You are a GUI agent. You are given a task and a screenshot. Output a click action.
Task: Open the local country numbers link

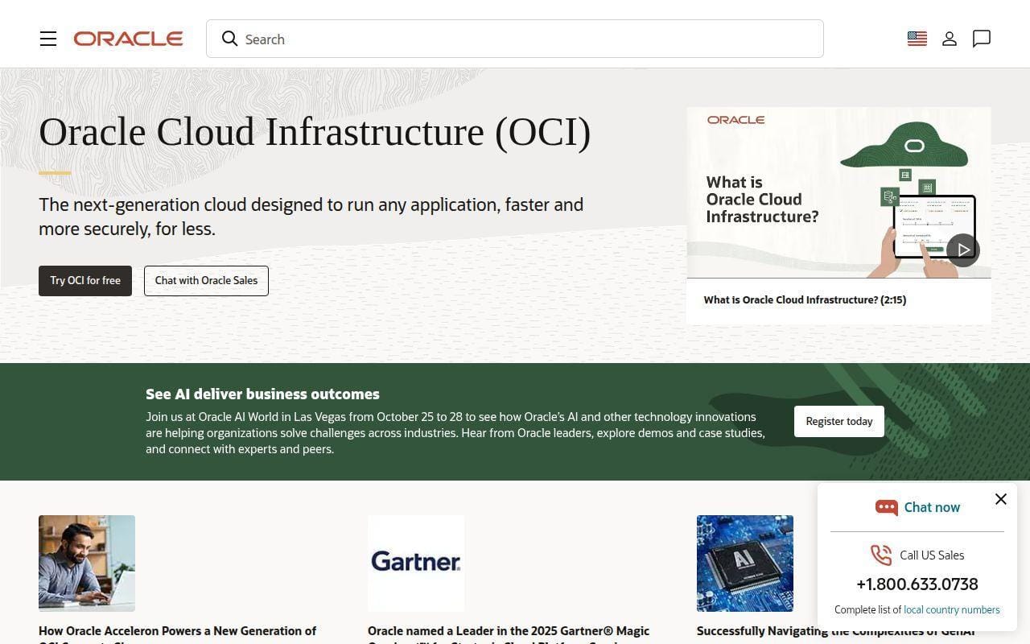point(952,609)
